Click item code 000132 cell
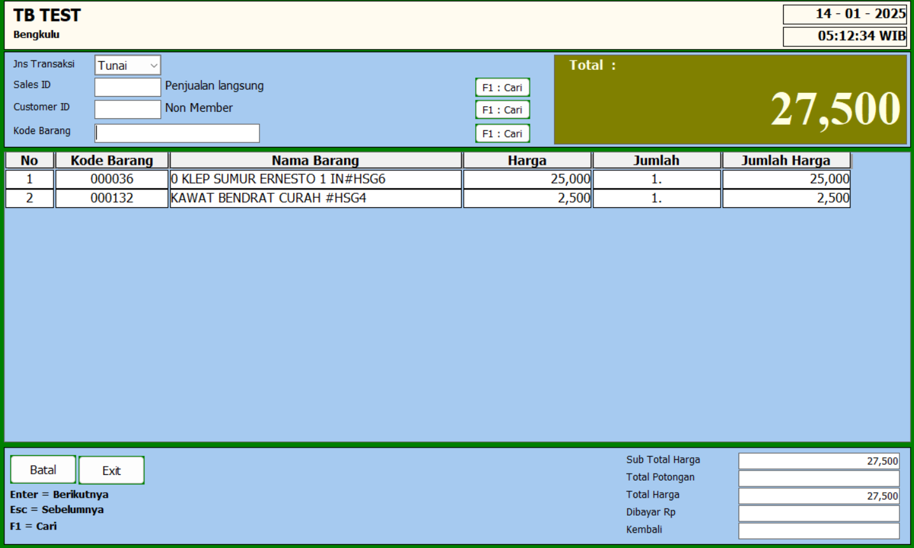Image resolution: width=914 pixels, height=548 pixels. (112, 198)
